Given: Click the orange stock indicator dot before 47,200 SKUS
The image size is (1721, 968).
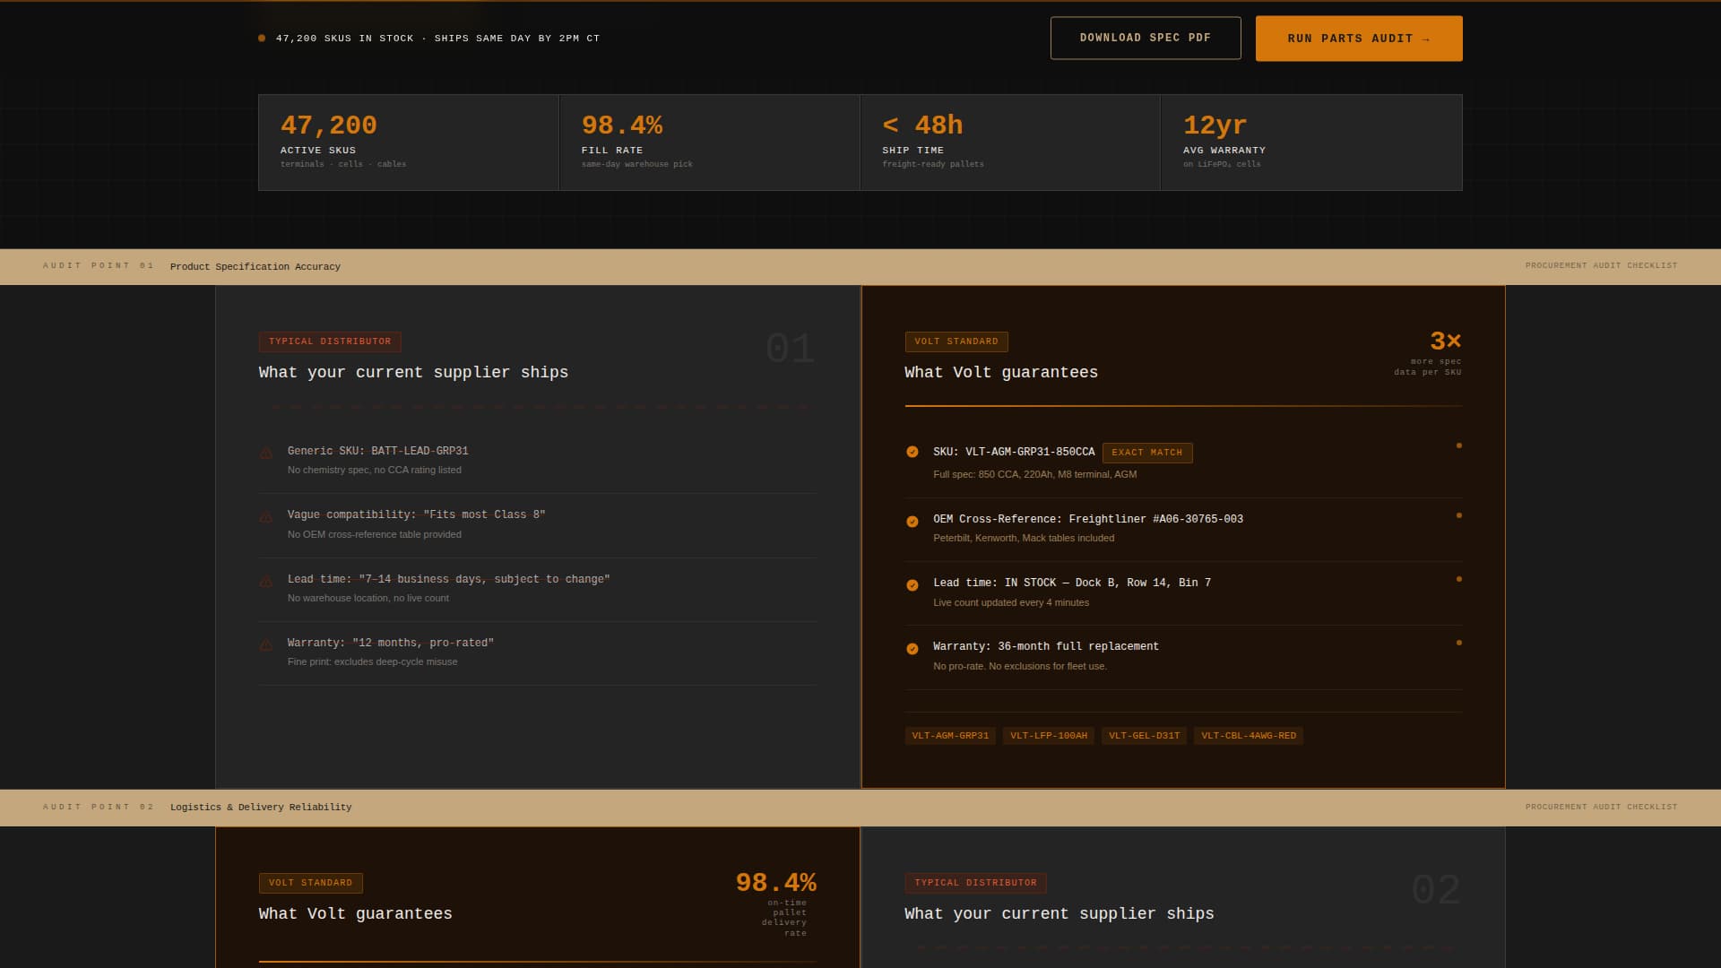Looking at the screenshot, I should click(261, 38).
